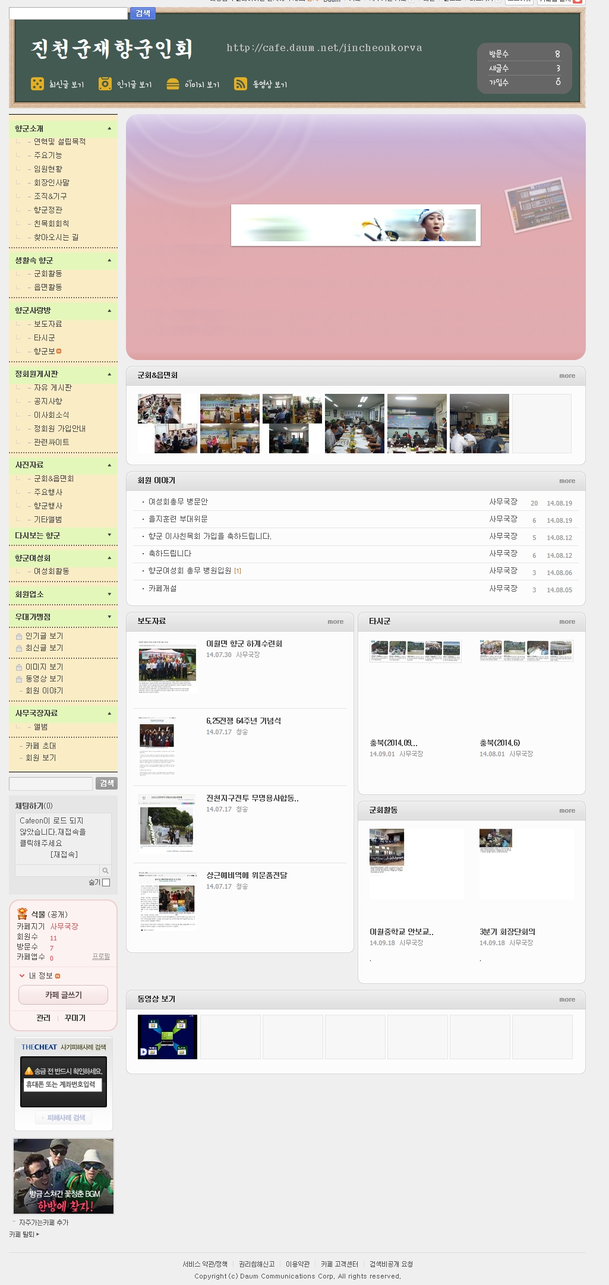Open 최신글 보기 dice icon in header
The image size is (609, 1285).
pyautogui.click(x=37, y=84)
